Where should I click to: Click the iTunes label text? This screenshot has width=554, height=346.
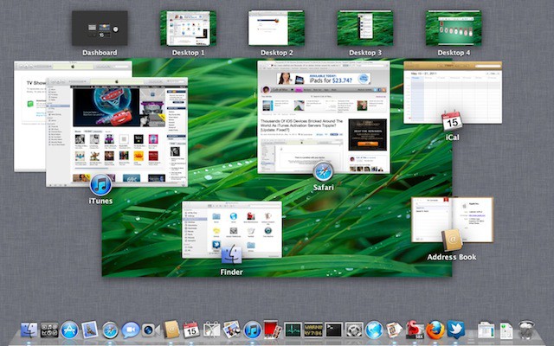click(100, 201)
